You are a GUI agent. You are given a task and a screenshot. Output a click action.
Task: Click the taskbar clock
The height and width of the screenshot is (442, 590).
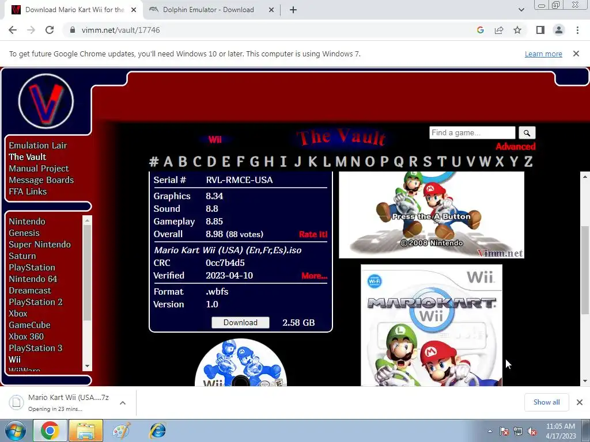(x=561, y=431)
